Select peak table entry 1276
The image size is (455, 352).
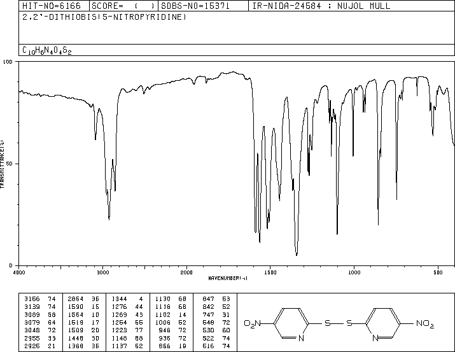click(119, 306)
